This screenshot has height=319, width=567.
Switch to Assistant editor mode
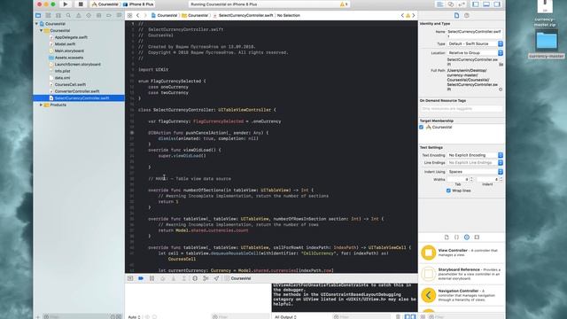[x=451, y=4]
